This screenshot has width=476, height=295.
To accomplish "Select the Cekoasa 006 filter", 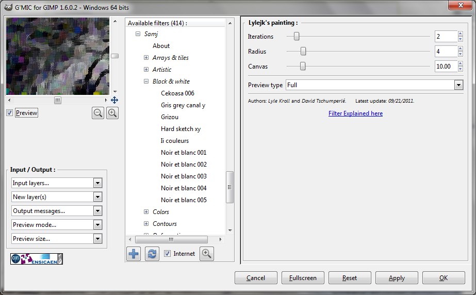I will (177, 93).
